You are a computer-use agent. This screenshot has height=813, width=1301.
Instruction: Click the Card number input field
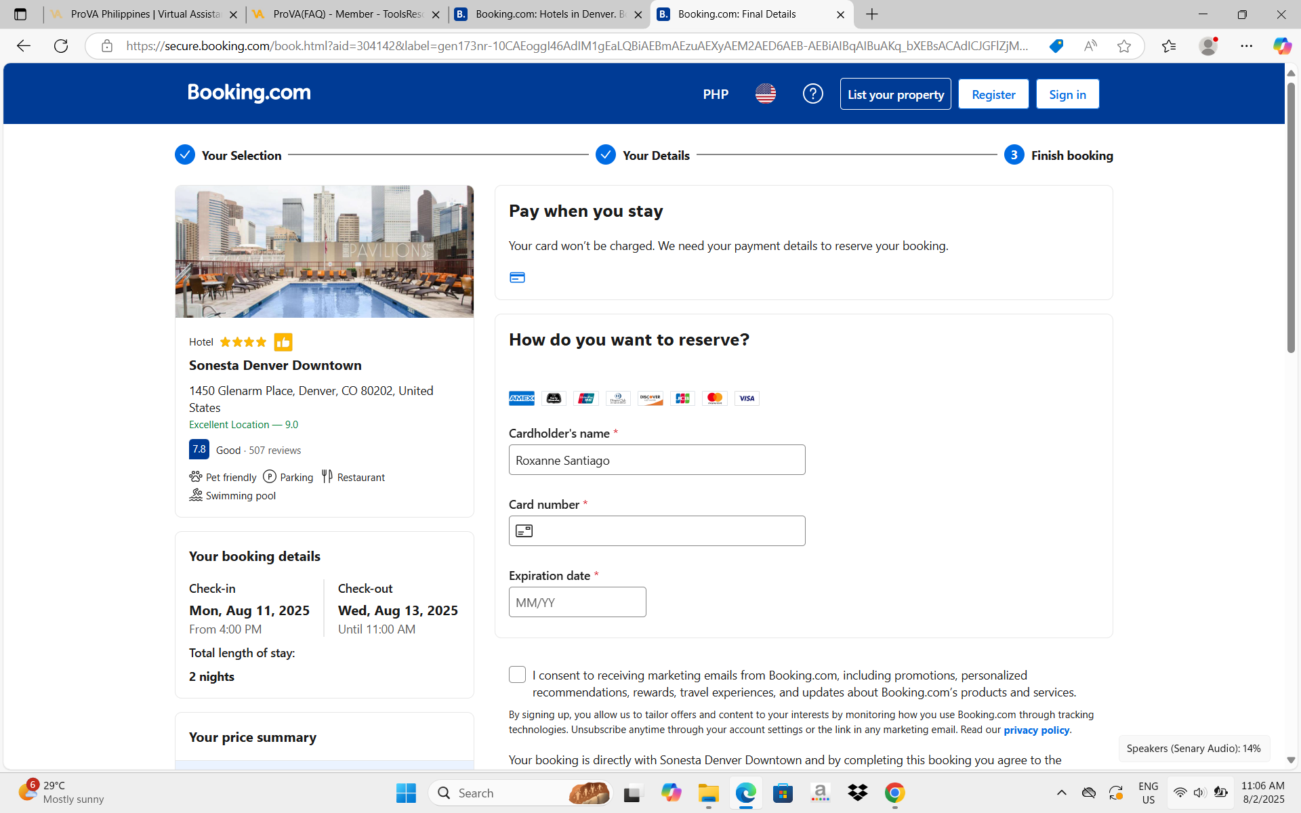657,531
